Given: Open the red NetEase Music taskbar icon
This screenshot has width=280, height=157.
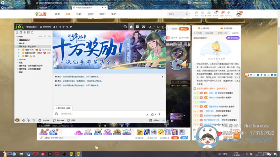Looking at the screenshot, I should (x=43, y=154).
